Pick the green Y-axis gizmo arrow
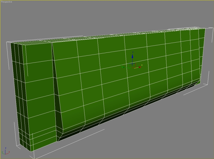This screenshot has height=159, width=214. [123, 67]
